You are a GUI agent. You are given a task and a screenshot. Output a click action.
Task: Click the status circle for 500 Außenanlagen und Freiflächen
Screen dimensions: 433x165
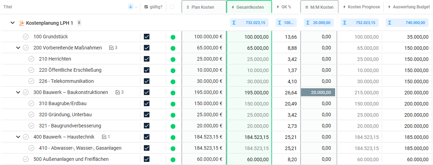tap(26, 159)
